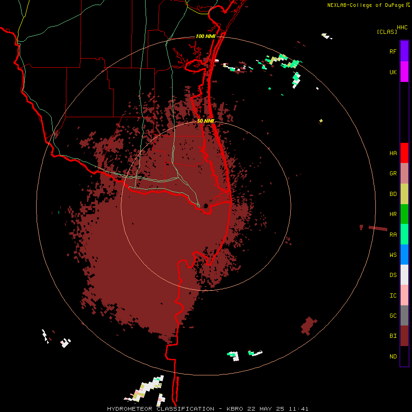The image size is (412, 412).
Task: Click the WS legend label text
Action: click(393, 255)
